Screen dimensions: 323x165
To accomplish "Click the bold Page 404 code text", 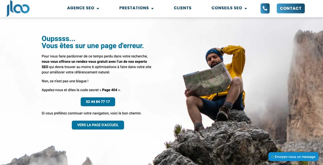I will (x=109, y=90).
